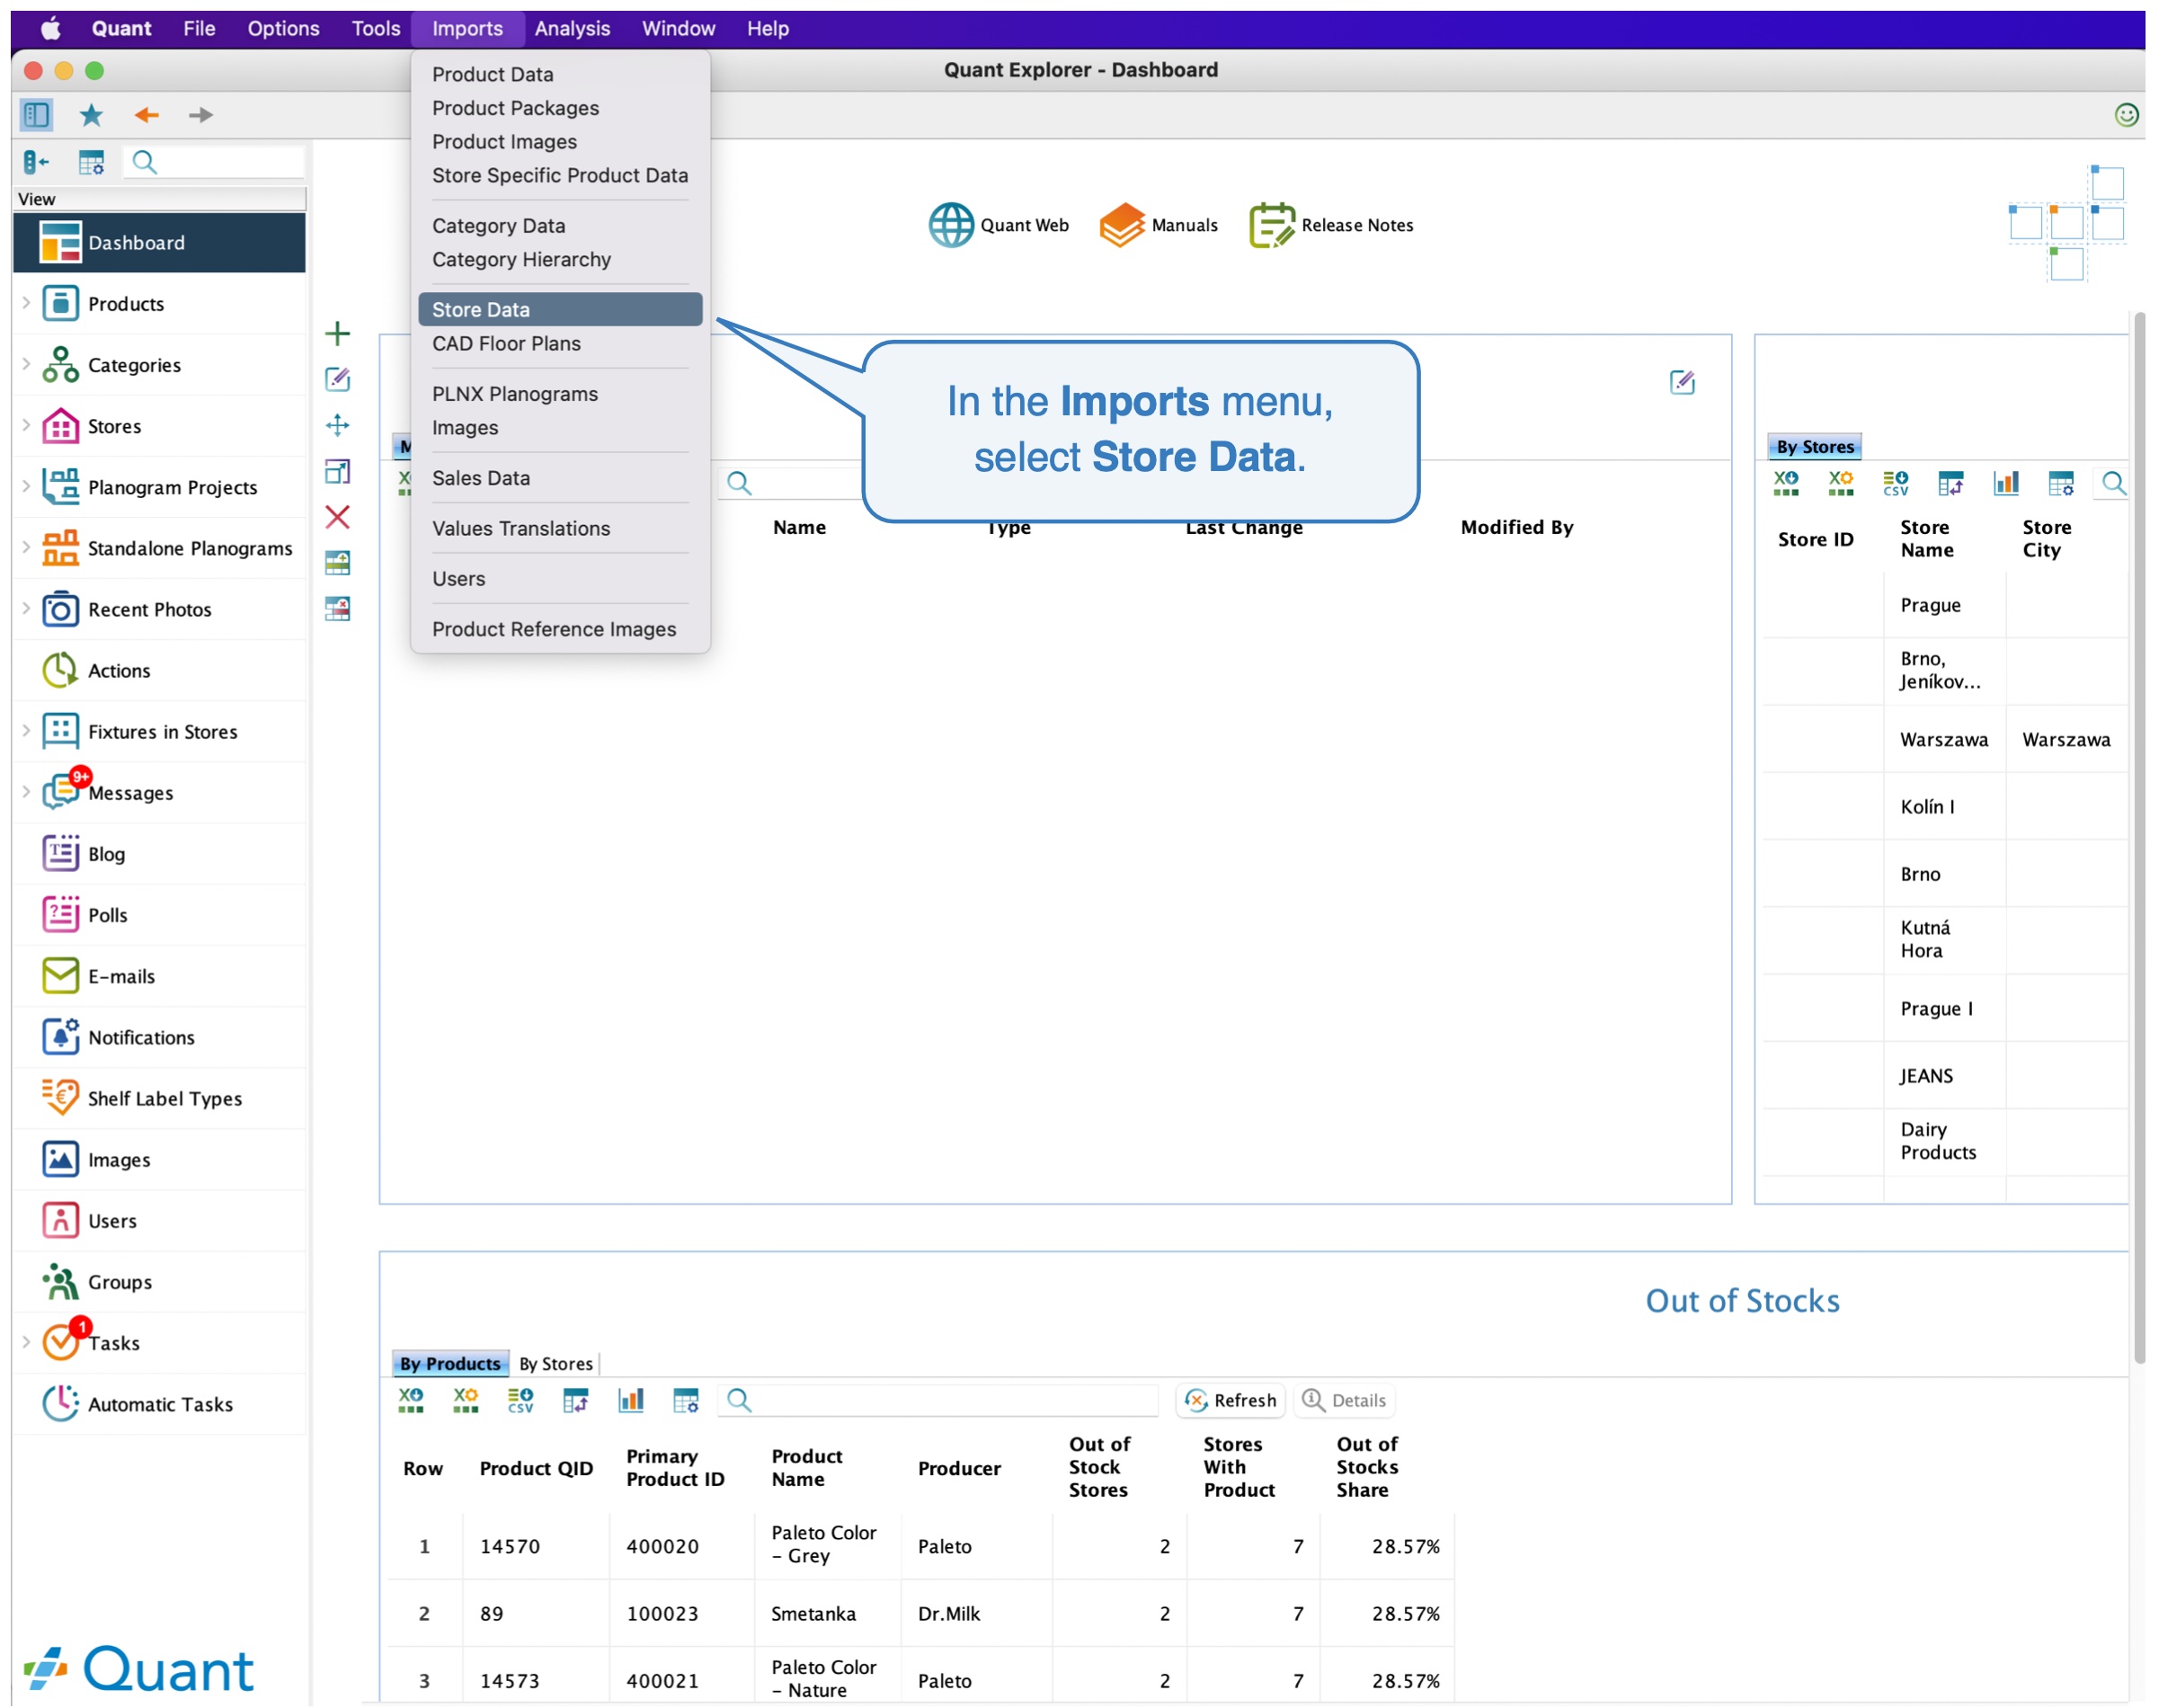2159x1708 pixels.
Task: Expand the Fixtures in Stores node
Action: pos(26,730)
